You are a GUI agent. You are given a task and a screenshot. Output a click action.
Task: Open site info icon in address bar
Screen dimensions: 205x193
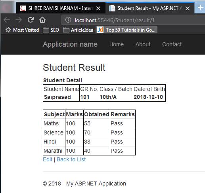68,20
